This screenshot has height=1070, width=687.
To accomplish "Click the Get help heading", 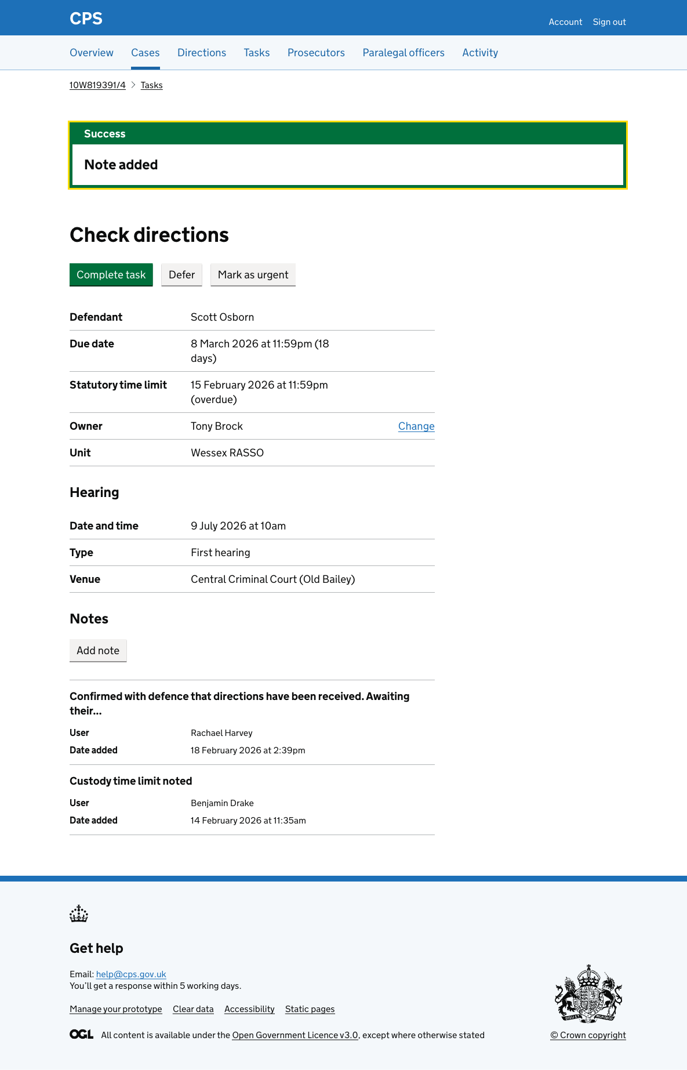I will click(96, 948).
